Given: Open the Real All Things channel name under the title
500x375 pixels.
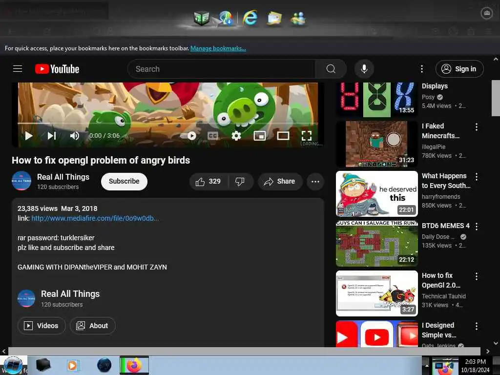Looking at the screenshot, I should pyautogui.click(x=63, y=177).
